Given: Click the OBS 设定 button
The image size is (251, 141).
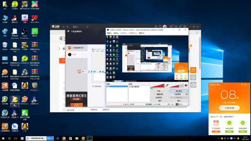Looking at the screenshot, I should (160, 91).
